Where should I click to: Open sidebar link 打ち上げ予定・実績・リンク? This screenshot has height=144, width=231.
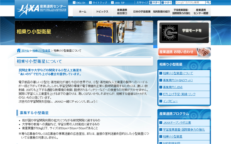179,94
